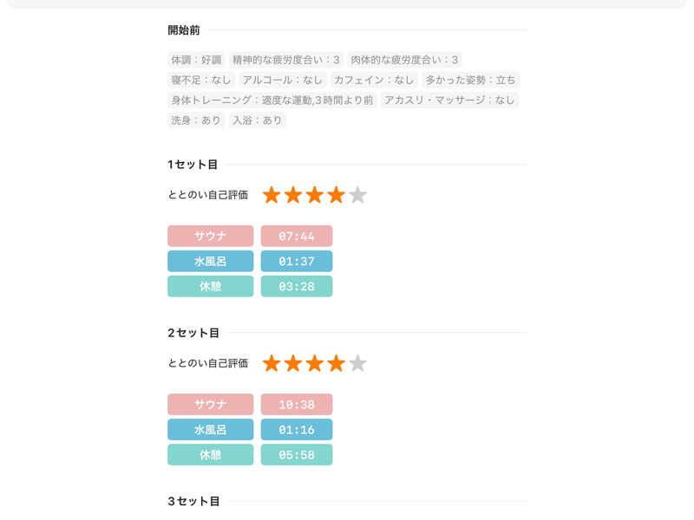Image resolution: width=694 pixels, height=520 pixels.
Task: Click the first star in set 2 rating
Action: pos(272,363)
